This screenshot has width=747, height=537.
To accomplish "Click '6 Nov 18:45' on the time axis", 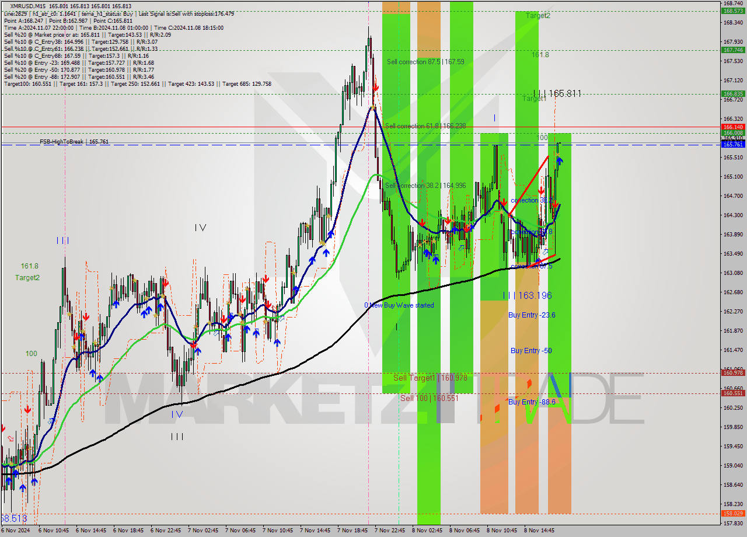I will point(128,531).
